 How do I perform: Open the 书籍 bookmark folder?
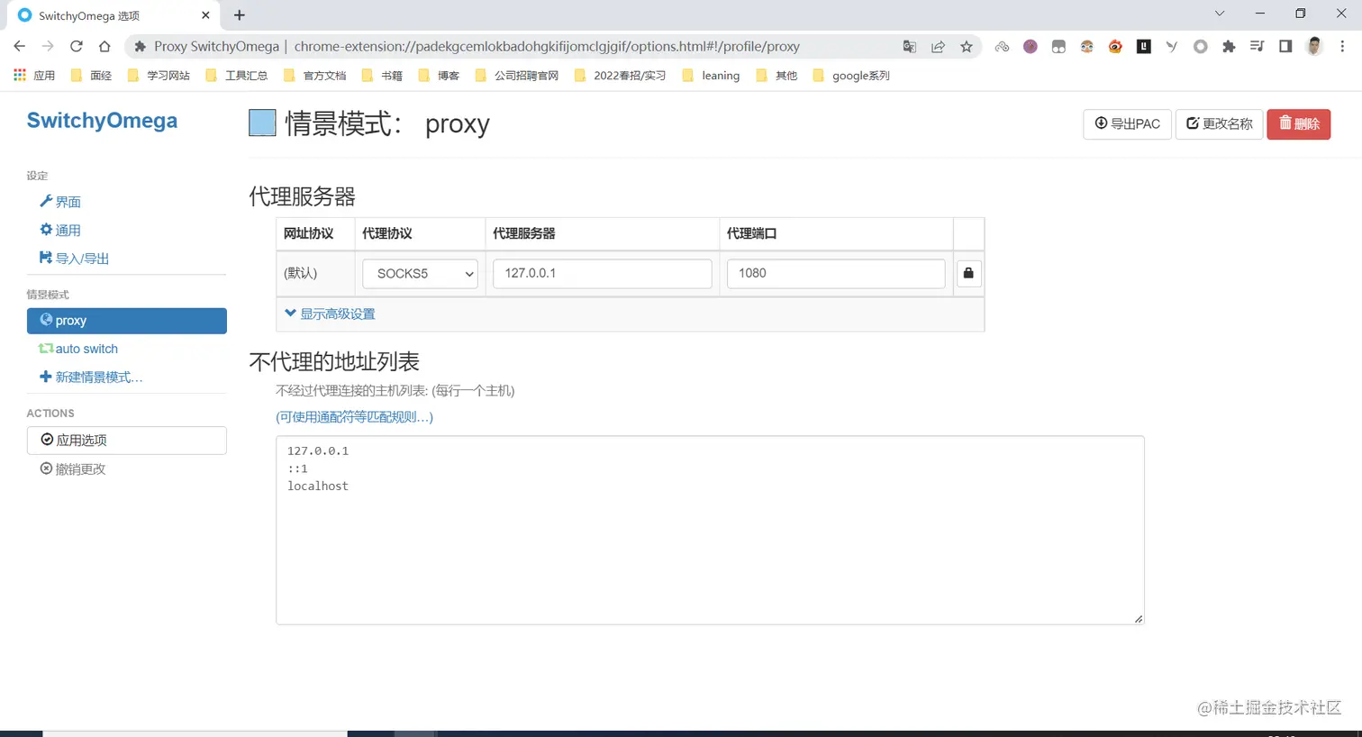382,76
